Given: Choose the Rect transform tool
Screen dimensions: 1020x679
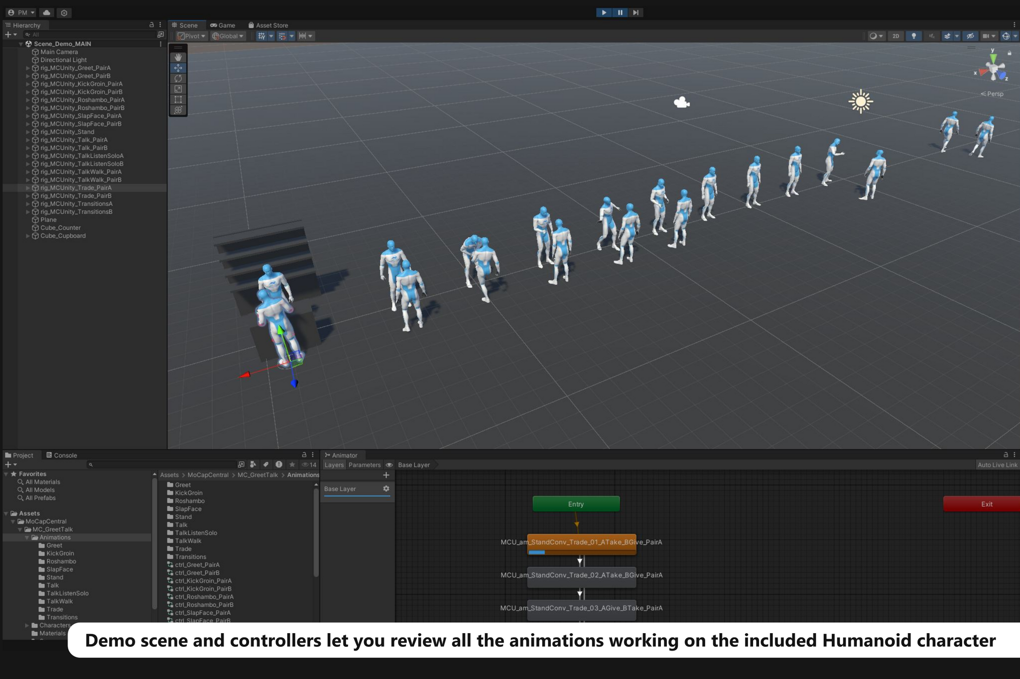Looking at the screenshot, I should pos(178,99).
